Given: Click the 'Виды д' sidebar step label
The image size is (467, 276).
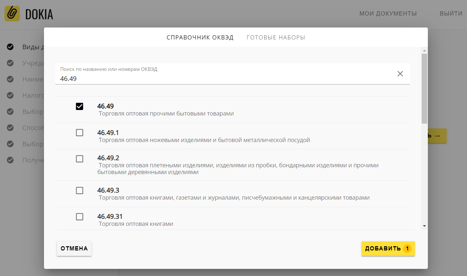Looking at the screenshot, I should click(33, 47).
